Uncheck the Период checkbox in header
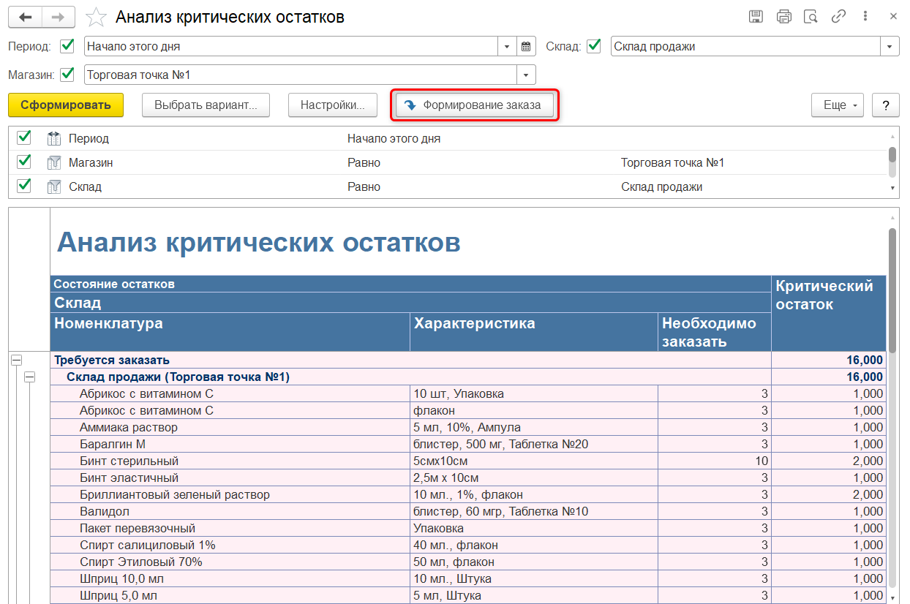The height and width of the screenshot is (604, 910). 67,46
